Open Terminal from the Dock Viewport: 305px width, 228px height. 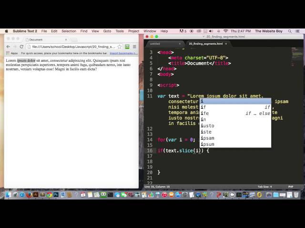110,195
